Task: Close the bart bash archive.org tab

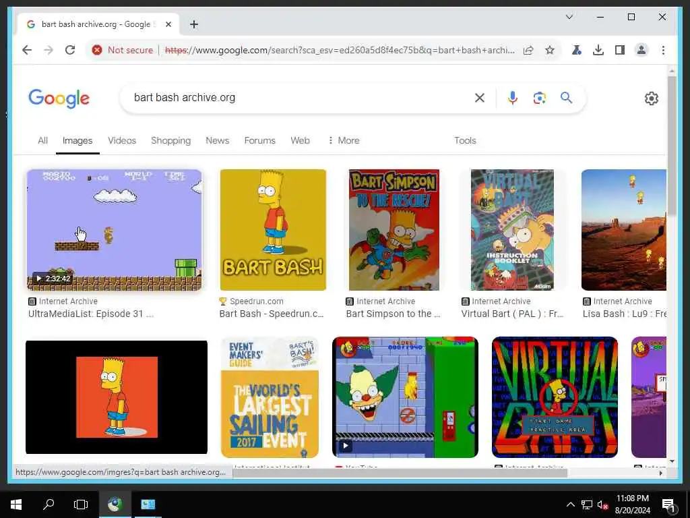Action: click(x=168, y=24)
